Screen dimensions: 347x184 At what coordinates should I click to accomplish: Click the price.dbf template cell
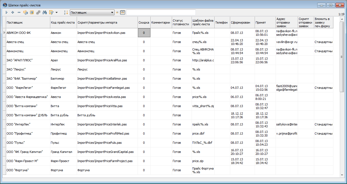203,133
